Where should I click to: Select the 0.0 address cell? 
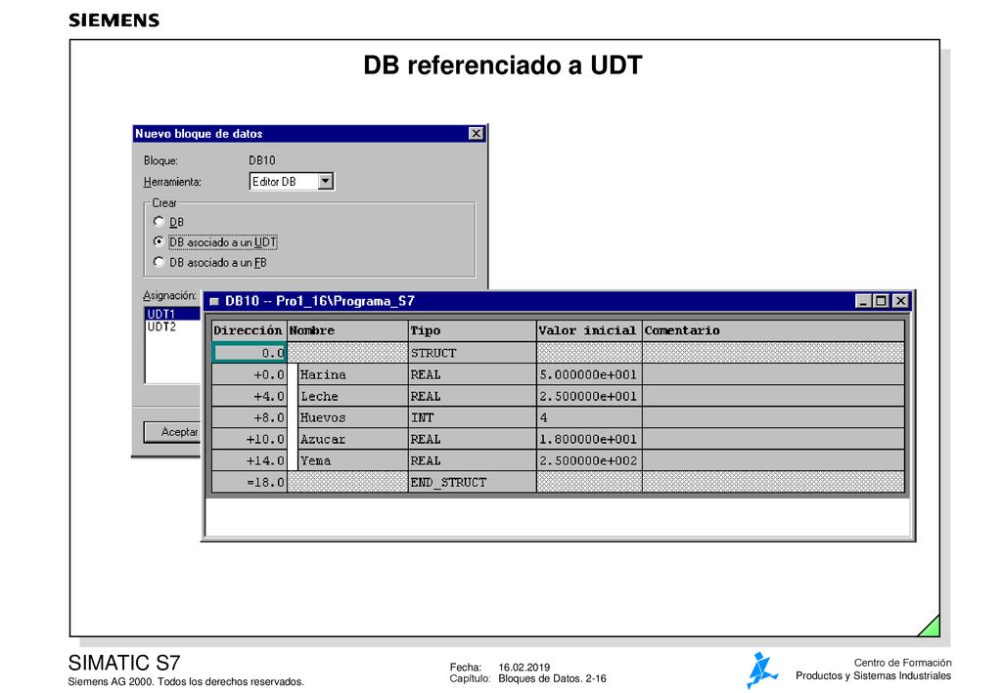tap(250, 353)
